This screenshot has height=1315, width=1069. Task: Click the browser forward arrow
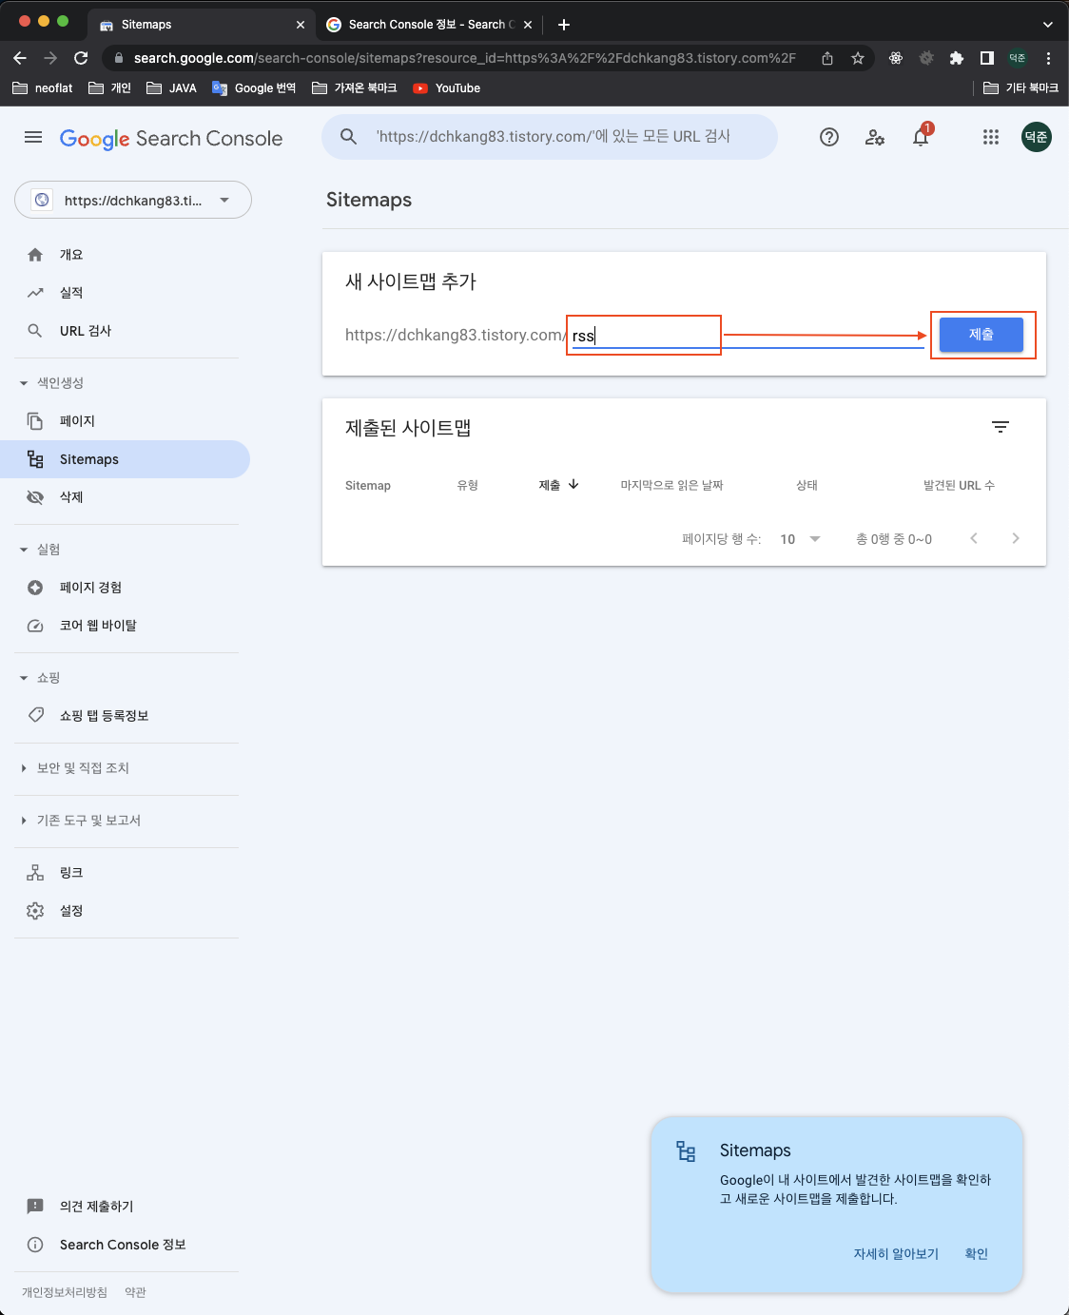[50, 58]
